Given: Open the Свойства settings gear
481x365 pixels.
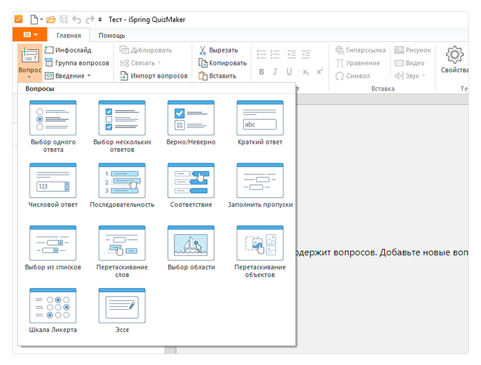Looking at the screenshot, I should pos(455,60).
